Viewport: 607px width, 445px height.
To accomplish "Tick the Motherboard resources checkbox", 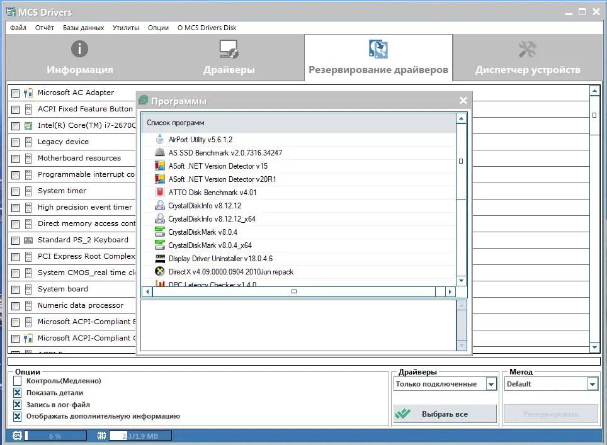I will 16,159.
